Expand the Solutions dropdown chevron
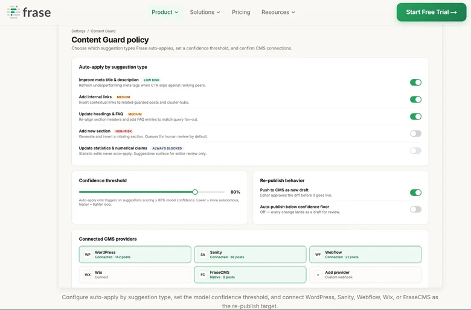Screen dimensions: 471x310 [219, 12]
